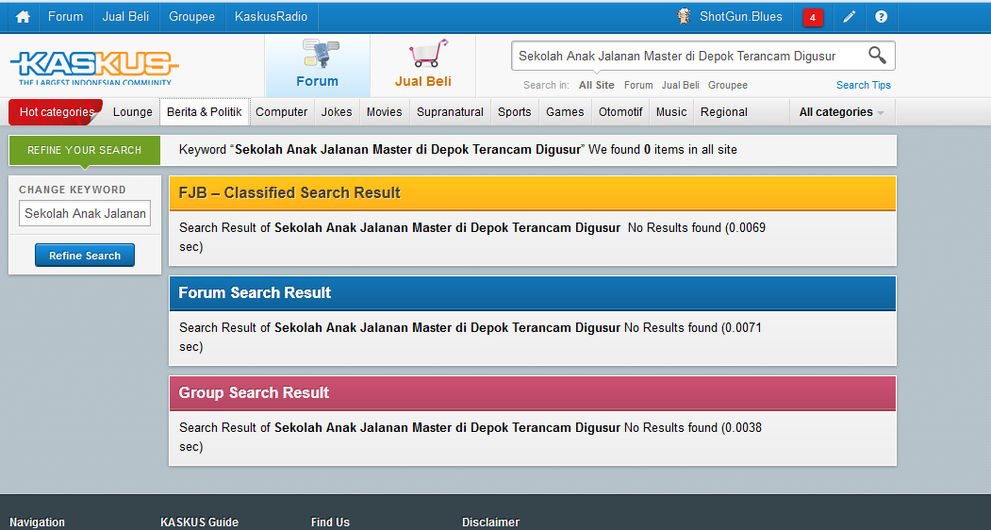Image resolution: width=991 pixels, height=530 pixels.
Task: Open the Computer category
Action: point(281,112)
